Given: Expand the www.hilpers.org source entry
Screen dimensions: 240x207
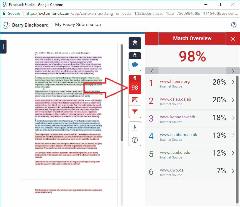Looking at the screenshot, I should [x=232, y=83].
